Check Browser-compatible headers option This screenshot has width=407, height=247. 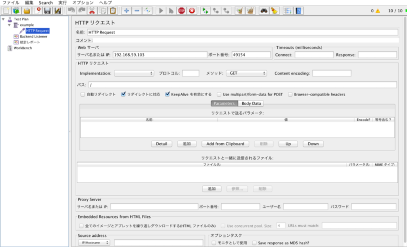click(290, 94)
